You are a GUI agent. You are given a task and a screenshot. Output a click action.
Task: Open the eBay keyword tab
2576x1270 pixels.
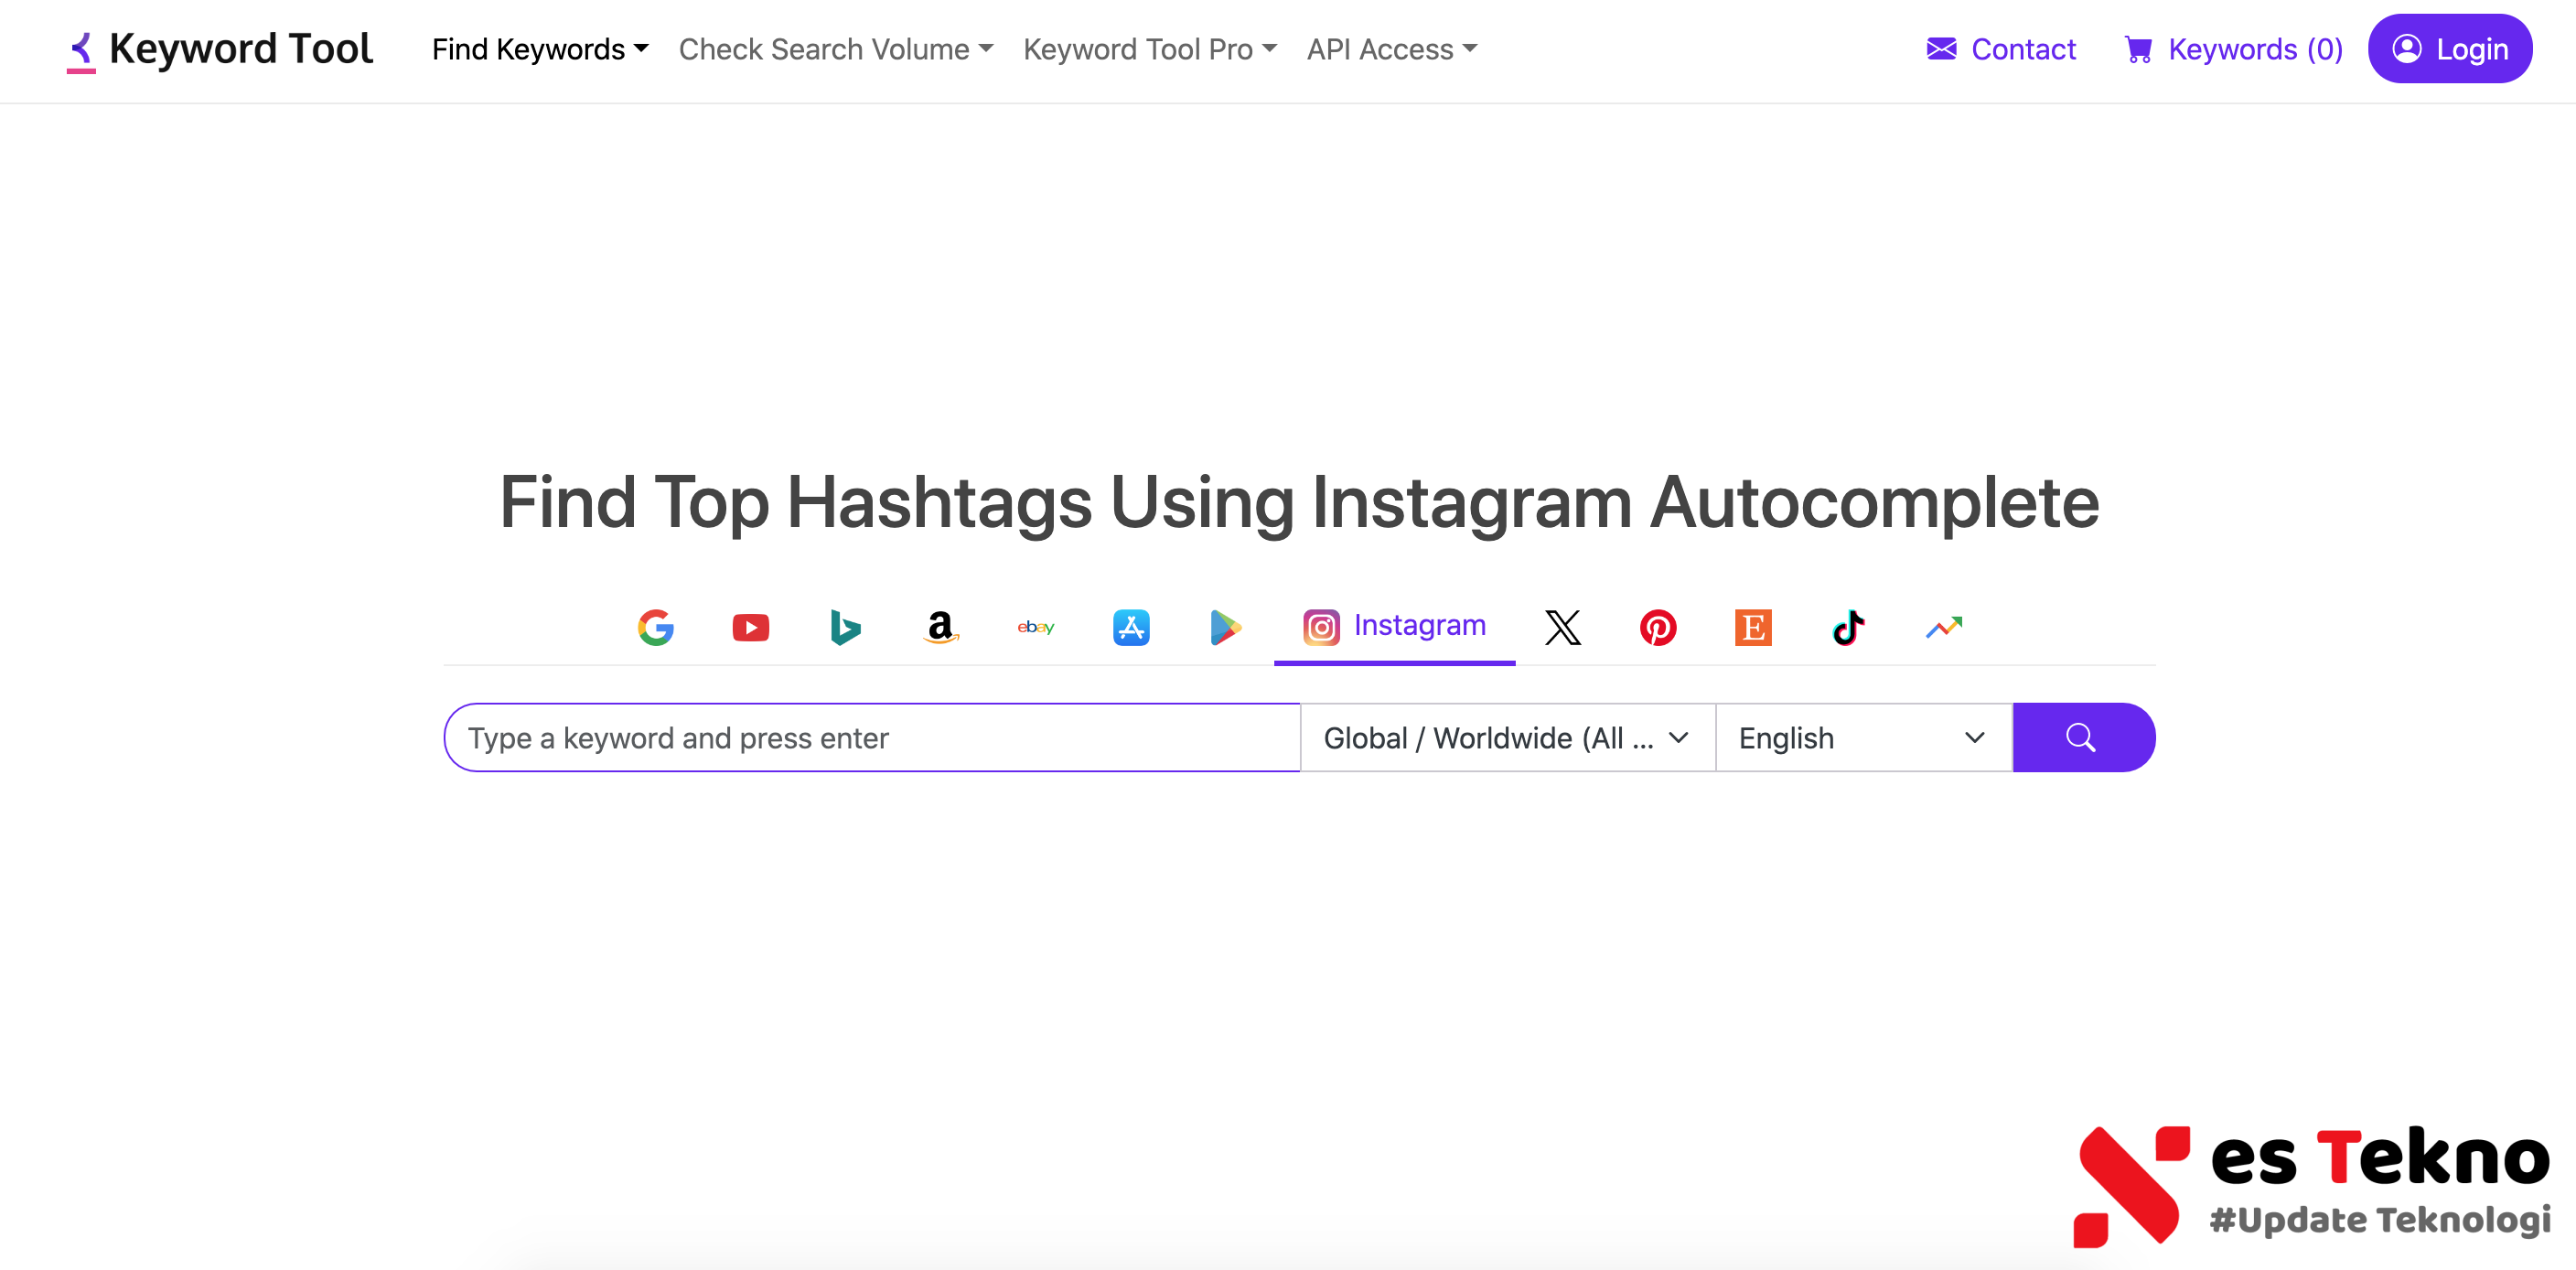point(1035,627)
